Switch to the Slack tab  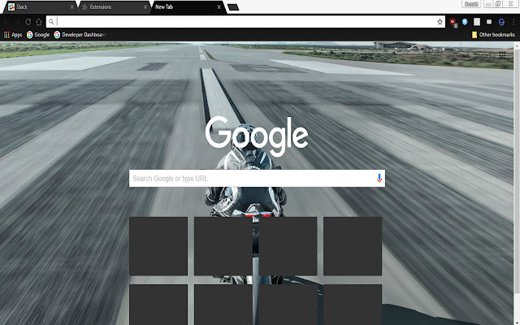tap(41, 7)
